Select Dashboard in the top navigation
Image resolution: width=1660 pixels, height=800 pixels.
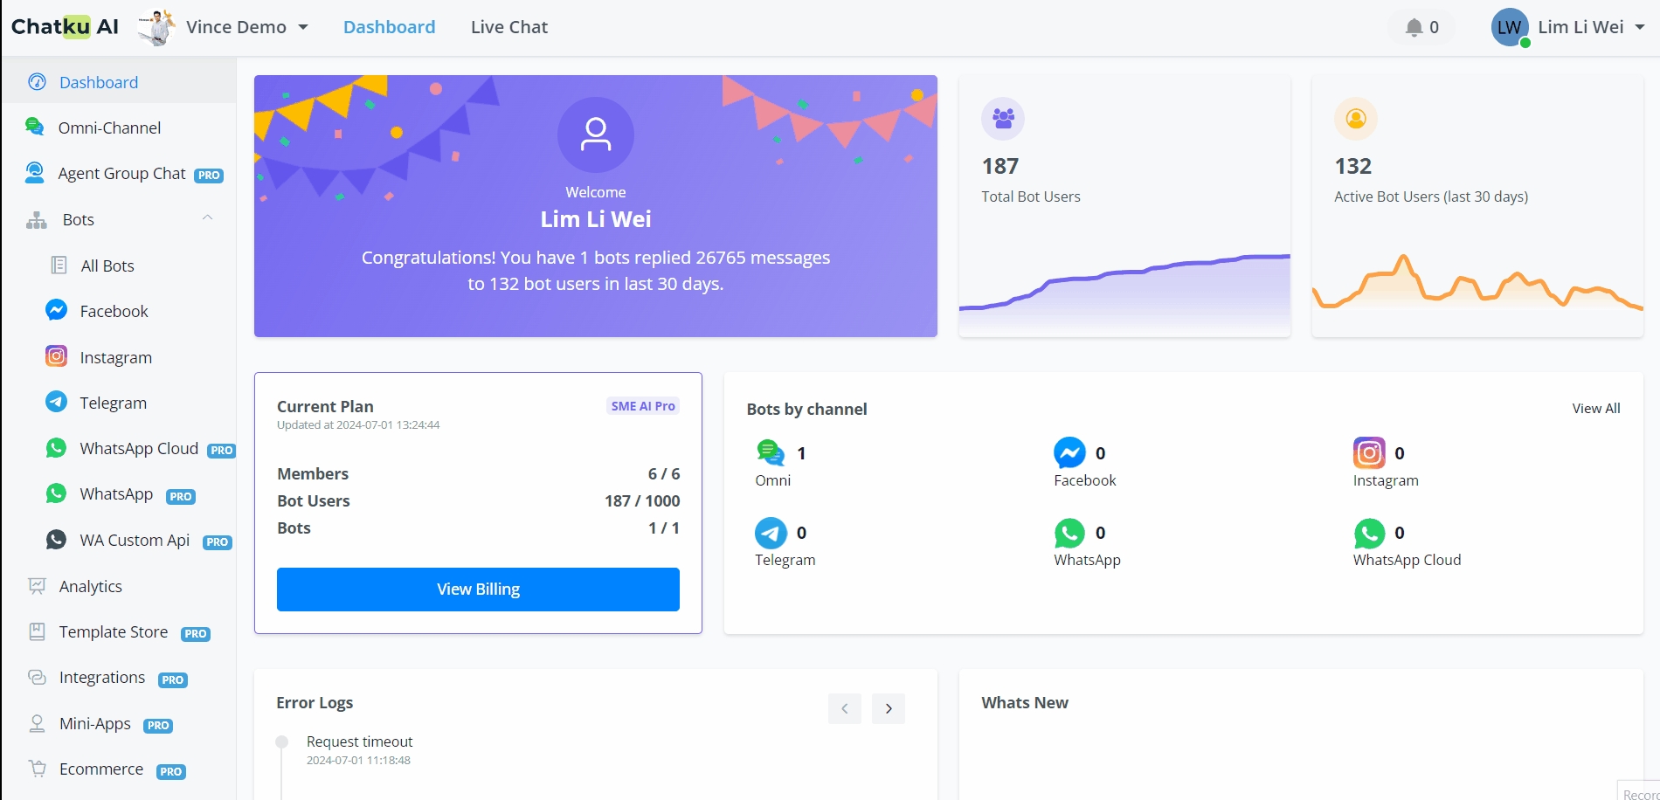tap(389, 27)
